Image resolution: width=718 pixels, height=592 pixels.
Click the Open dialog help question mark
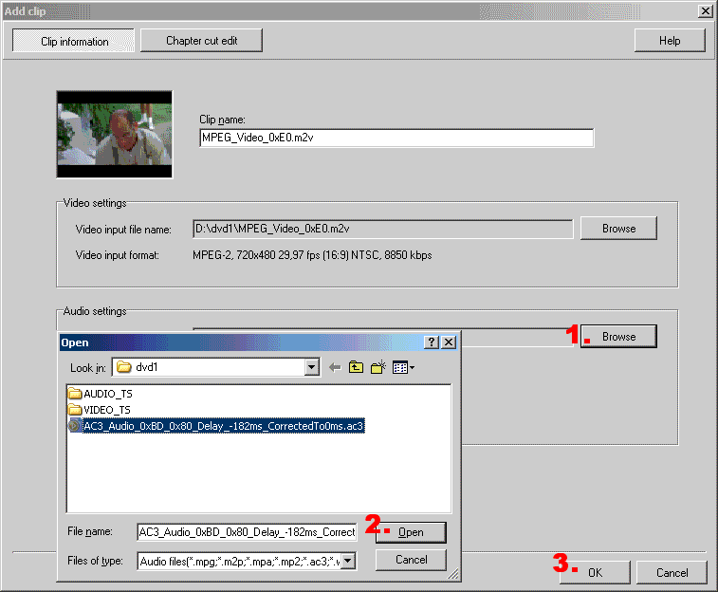pyautogui.click(x=432, y=342)
